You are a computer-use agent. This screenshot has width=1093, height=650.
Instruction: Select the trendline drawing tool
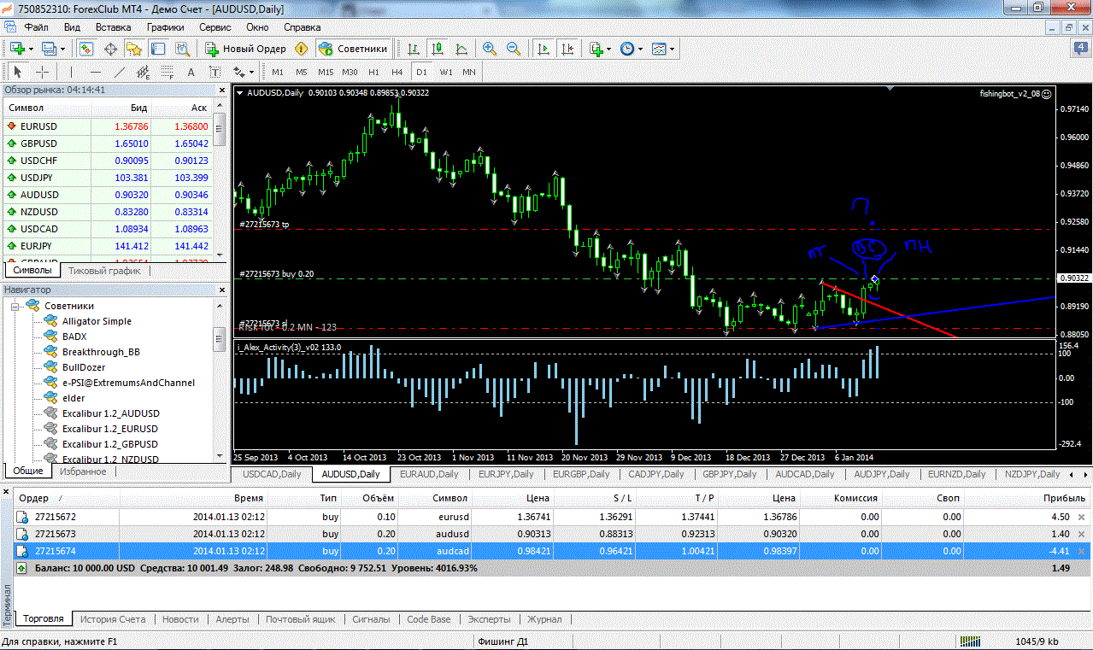pos(120,73)
